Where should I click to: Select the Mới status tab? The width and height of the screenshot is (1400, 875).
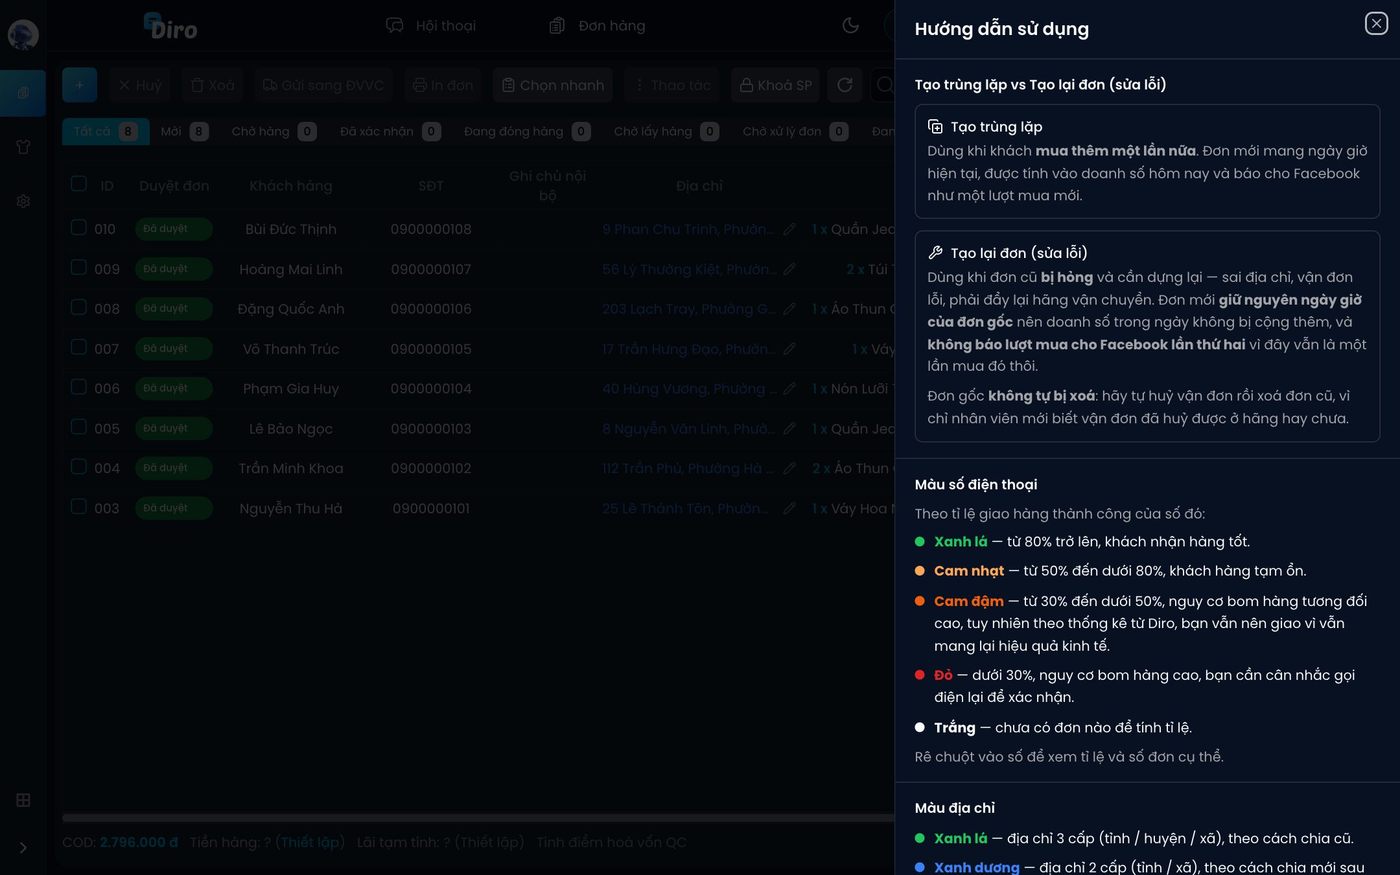(x=184, y=132)
